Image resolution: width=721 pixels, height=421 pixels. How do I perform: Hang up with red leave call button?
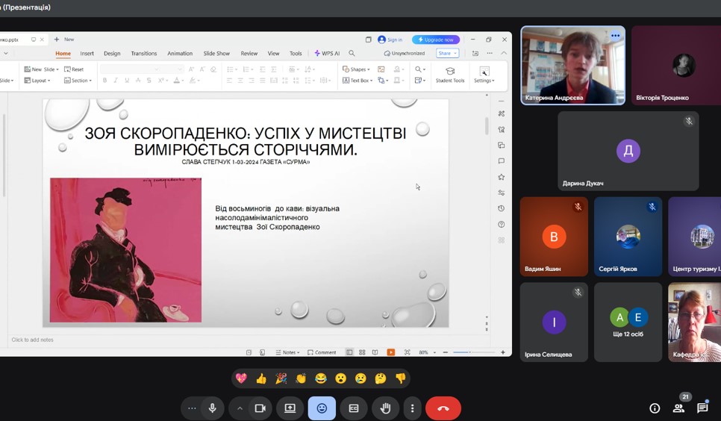click(x=443, y=408)
